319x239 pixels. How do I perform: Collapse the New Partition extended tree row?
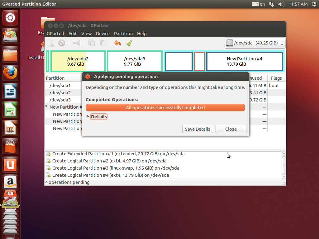pyautogui.click(x=47, y=107)
